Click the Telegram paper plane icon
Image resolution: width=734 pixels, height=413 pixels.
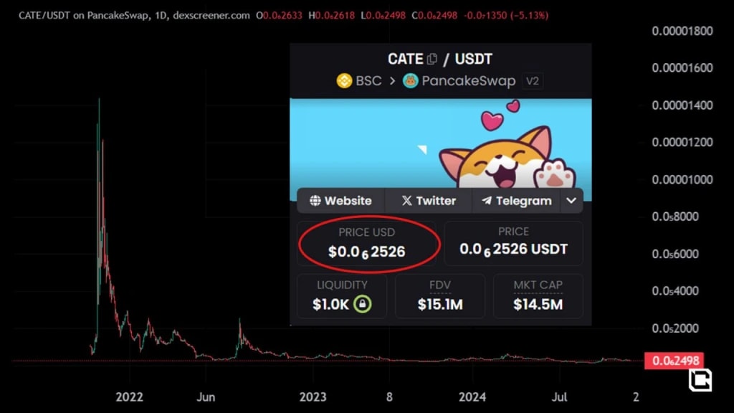click(485, 201)
